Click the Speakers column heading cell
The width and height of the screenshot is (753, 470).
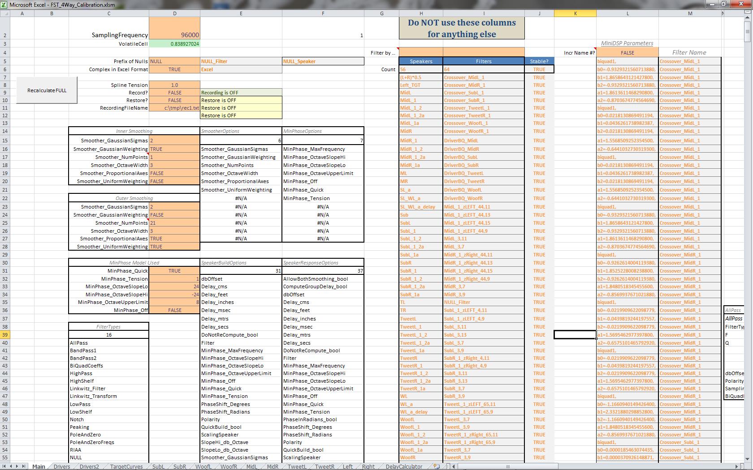421,61
